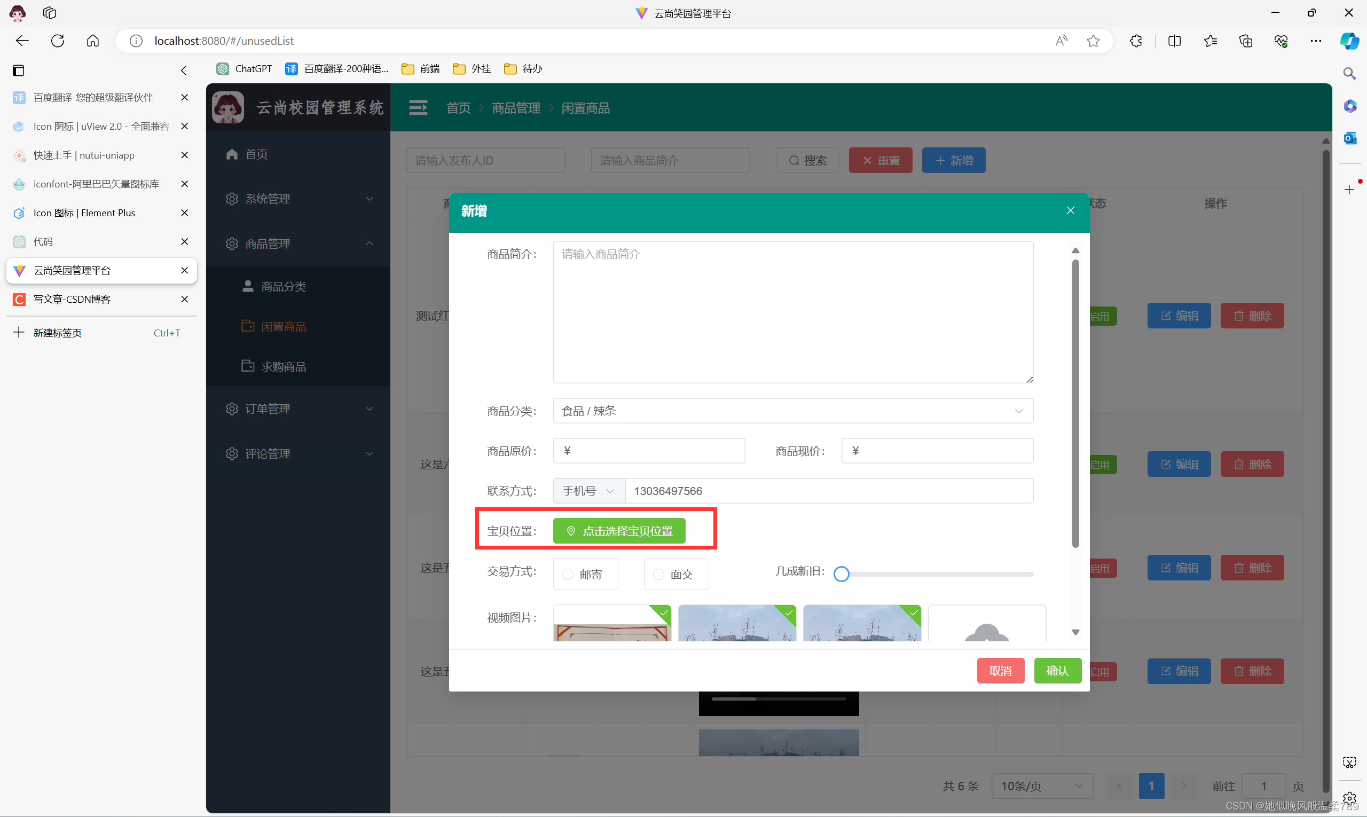Image resolution: width=1367 pixels, height=817 pixels.
Task: Click the search magnifier icon
Action: (1352, 74)
